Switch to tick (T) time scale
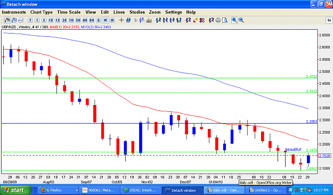333x195 pixels. (x=30, y=20)
